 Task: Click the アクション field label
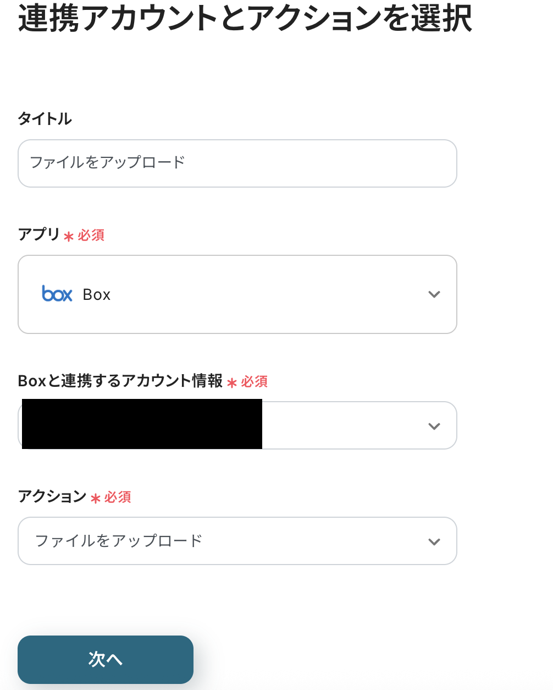click(x=52, y=496)
